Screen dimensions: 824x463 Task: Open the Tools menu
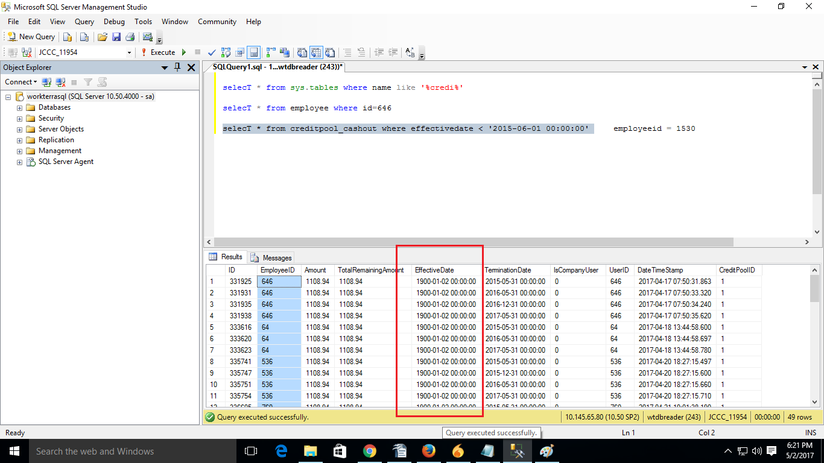pyautogui.click(x=144, y=22)
